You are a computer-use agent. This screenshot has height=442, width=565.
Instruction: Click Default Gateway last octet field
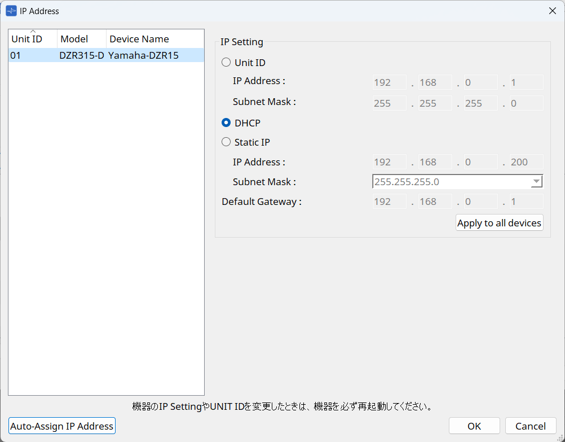526,202
